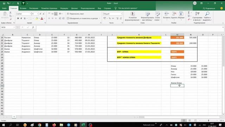The width and height of the screenshot is (225, 127).
Task: Click the increase decimal places icon
Action: click(117, 18)
